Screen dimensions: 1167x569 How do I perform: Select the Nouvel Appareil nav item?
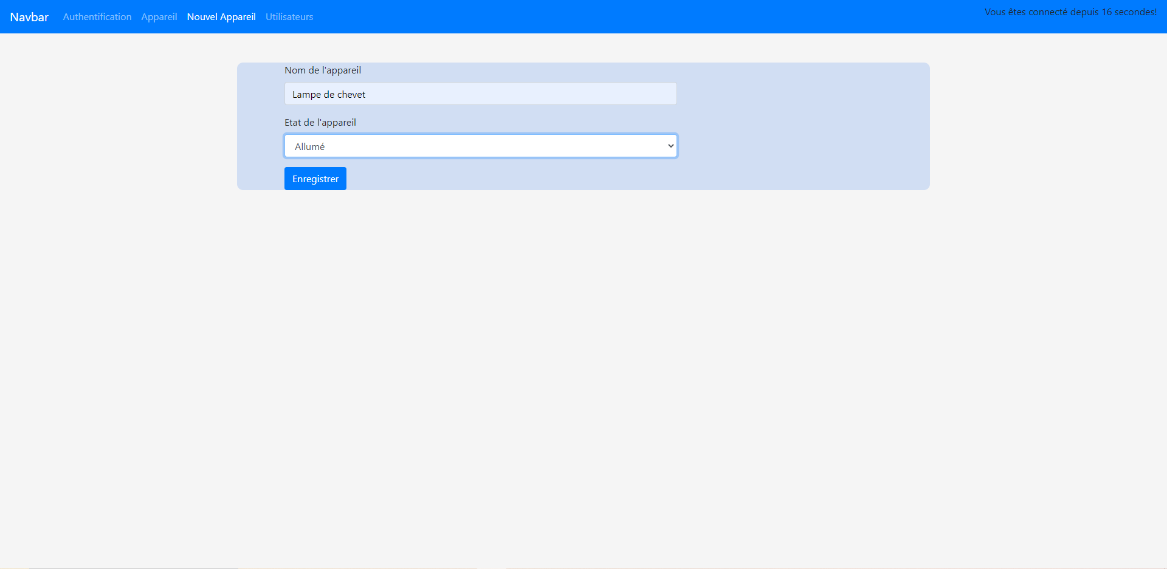pos(221,17)
